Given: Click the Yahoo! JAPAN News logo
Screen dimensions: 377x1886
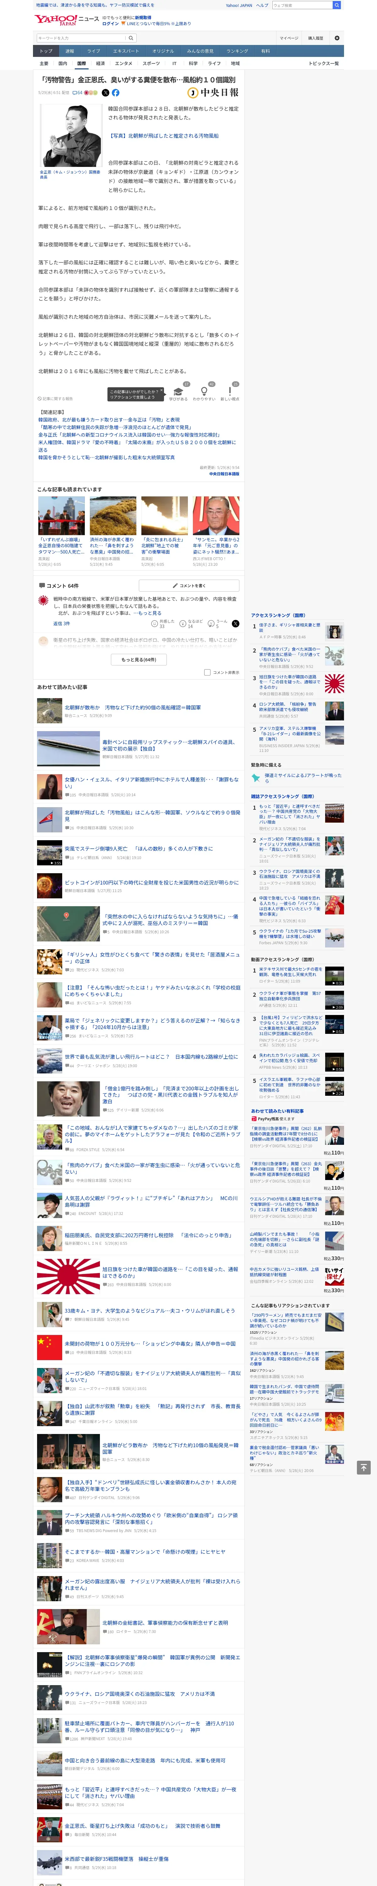Looking at the screenshot, I should (x=67, y=20).
